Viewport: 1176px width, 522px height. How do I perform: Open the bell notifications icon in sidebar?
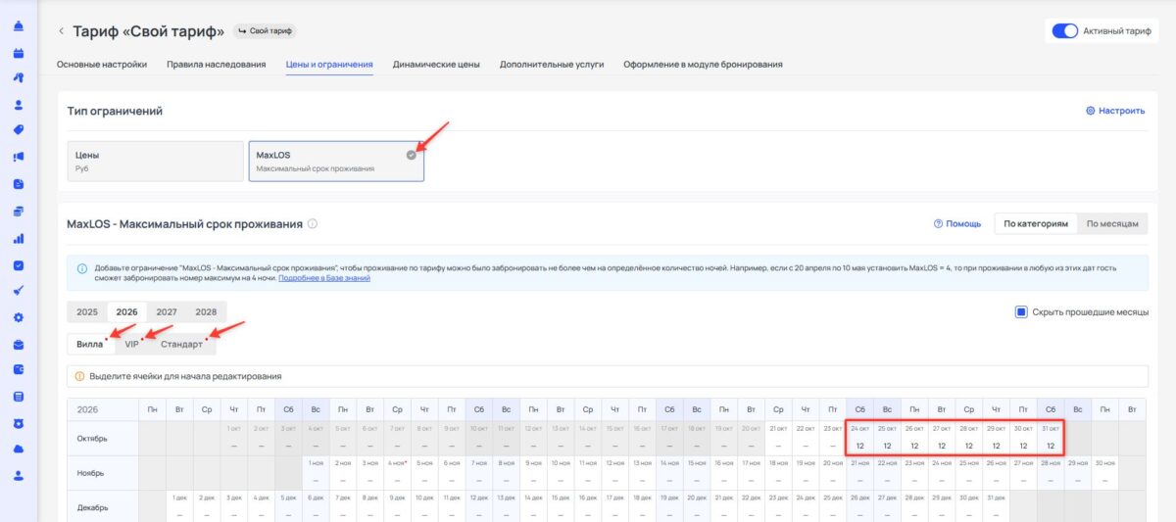click(19, 24)
